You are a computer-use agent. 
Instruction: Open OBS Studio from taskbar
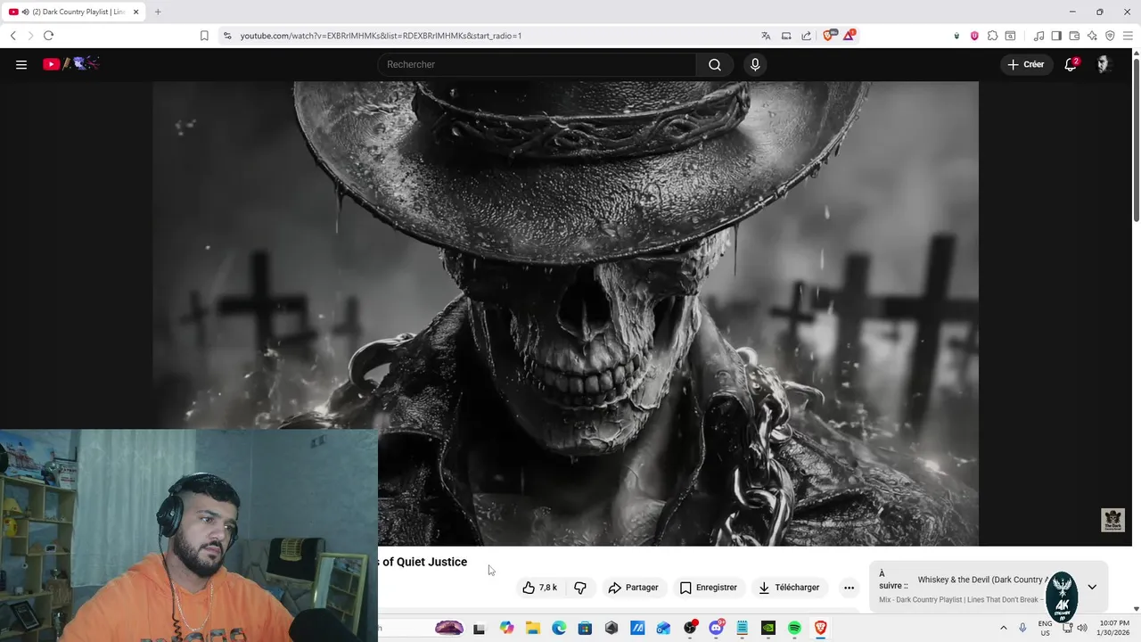pos(690,628)
